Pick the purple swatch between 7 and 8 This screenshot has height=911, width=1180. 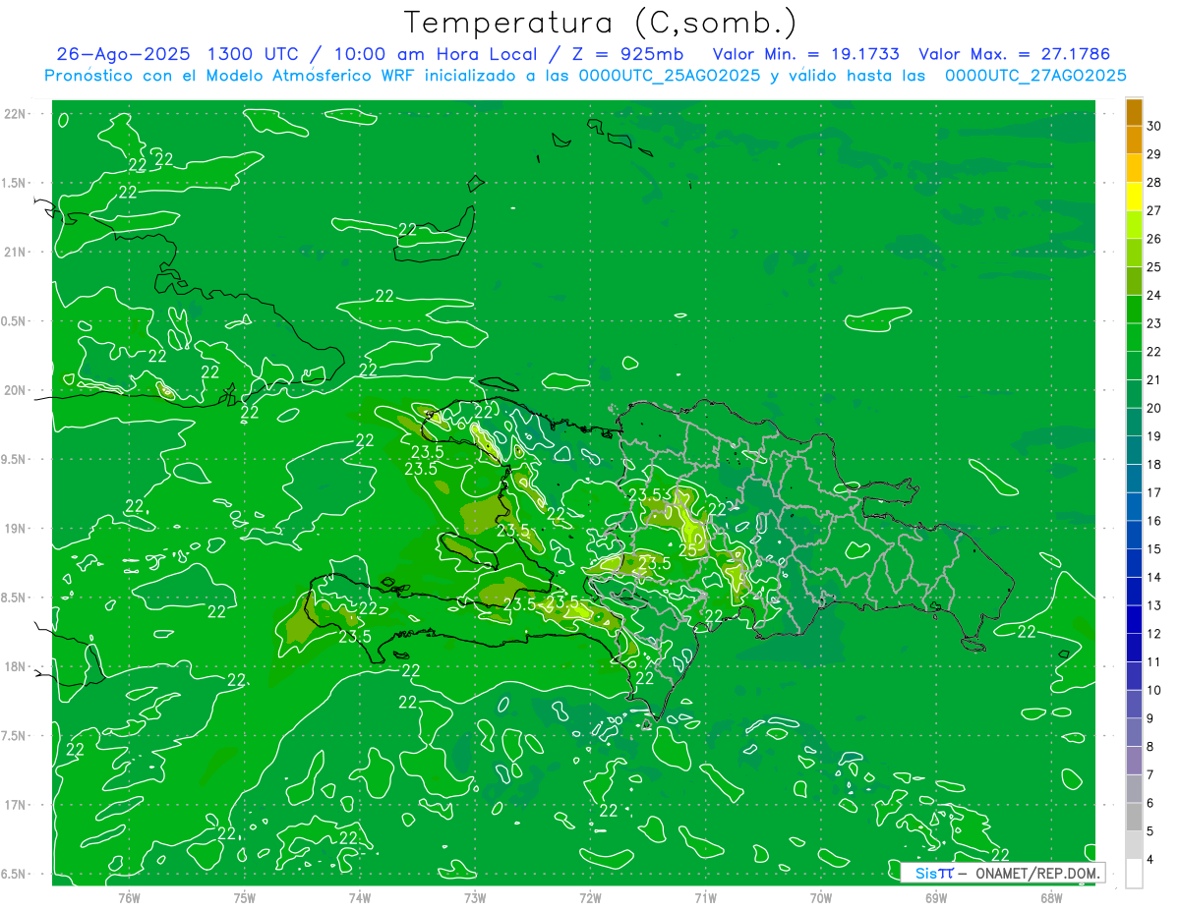tap(1134, 761)
